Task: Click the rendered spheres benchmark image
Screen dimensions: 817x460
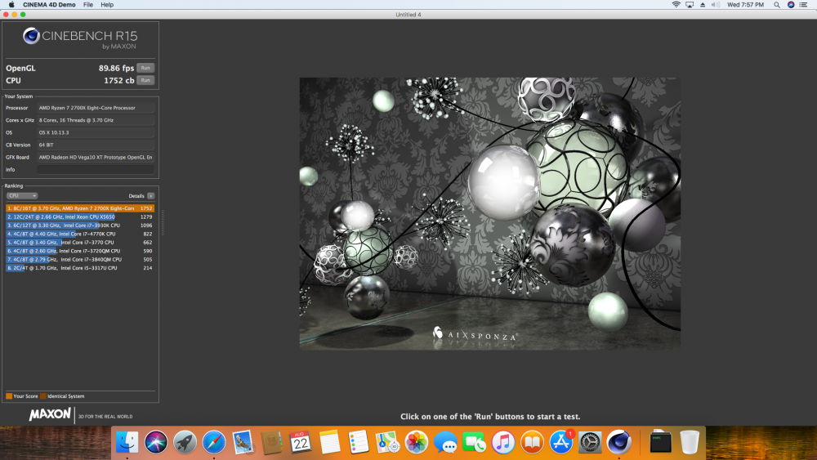Action: 489,213
